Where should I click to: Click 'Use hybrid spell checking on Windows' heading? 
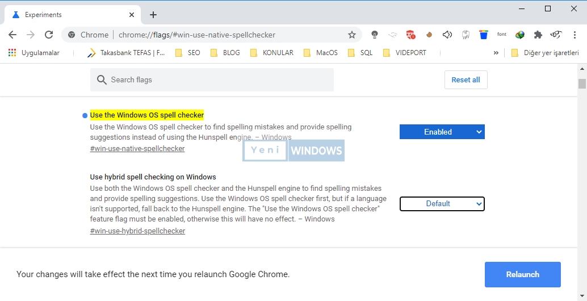153,177
